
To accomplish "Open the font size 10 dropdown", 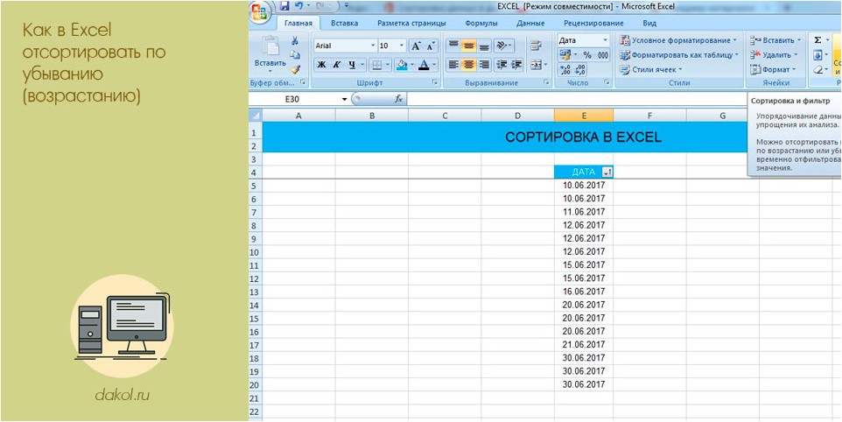I will click(x=402, y=46).
